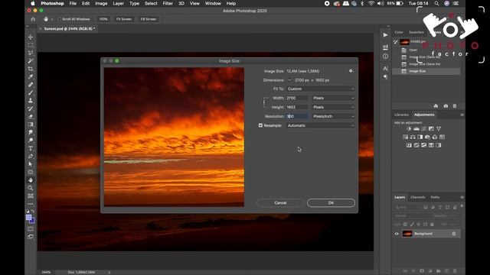The width and height of the screenshot is (490, 275).
Task: Toggle Scroll All Windows checkbox
Action: point(59,19)
